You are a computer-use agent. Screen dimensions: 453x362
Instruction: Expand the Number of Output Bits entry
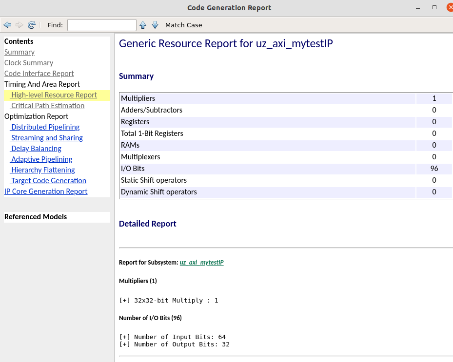tap(124, 344)
